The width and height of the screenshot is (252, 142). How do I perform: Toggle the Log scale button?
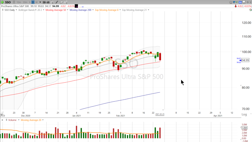[244, 114]
